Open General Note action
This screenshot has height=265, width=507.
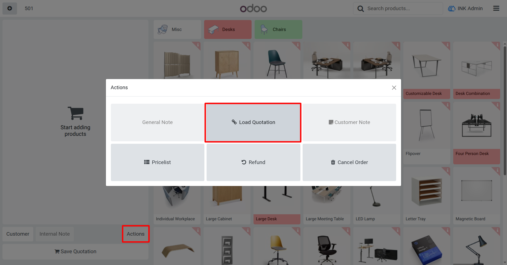click(157, 122)
